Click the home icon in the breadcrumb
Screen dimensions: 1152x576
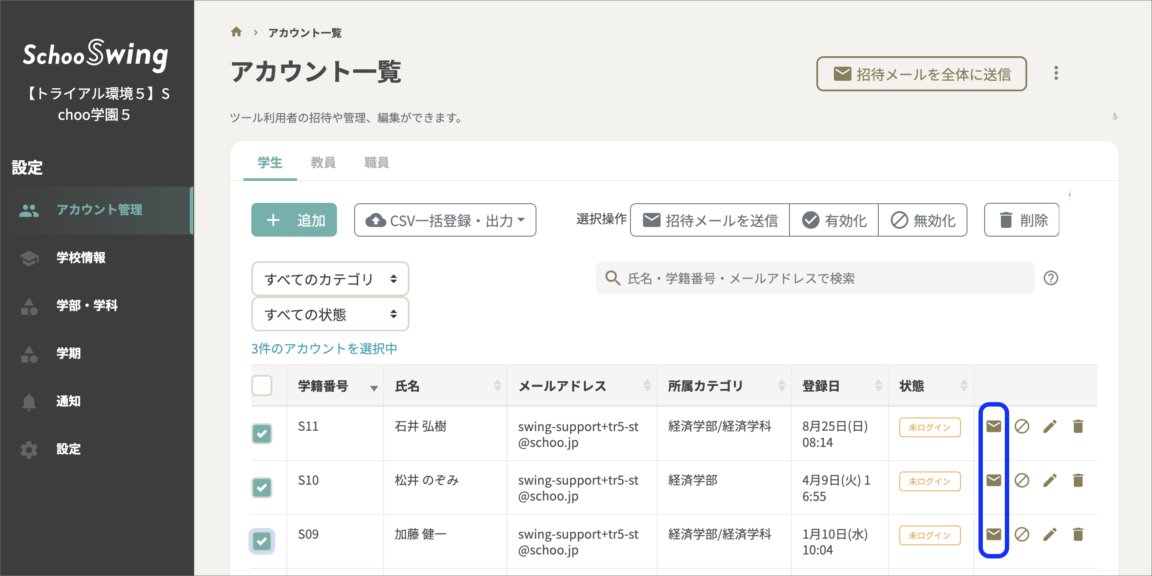[236, 31]
